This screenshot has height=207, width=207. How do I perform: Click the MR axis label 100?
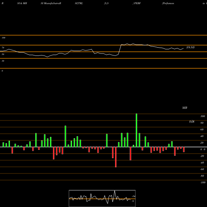202,116
